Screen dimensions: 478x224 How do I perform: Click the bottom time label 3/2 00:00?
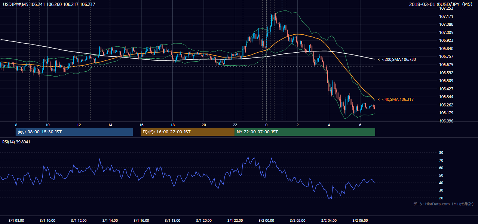tap(266, 220)
